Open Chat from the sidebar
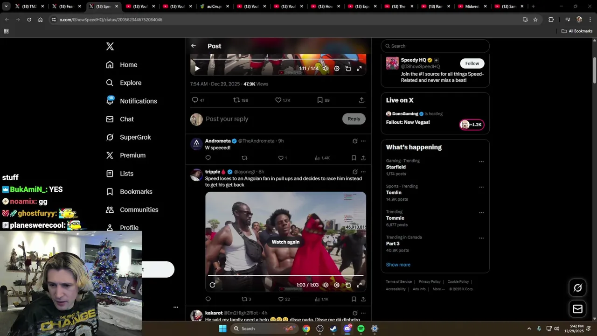The width and height of the screenshot is (597, 336). coord(120,119)
